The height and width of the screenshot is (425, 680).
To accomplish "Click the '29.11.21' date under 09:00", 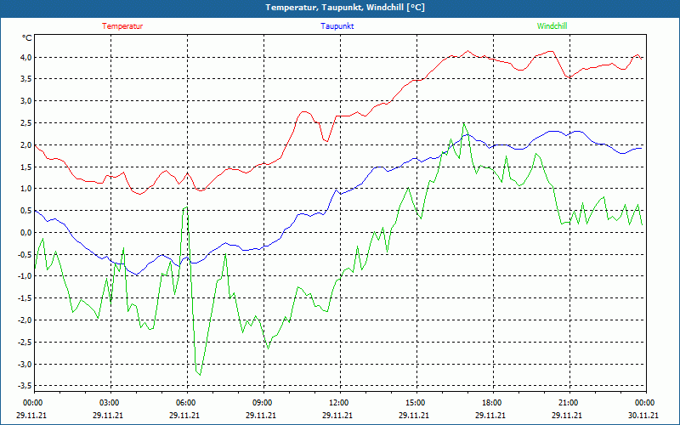I will tap(261, 415).
